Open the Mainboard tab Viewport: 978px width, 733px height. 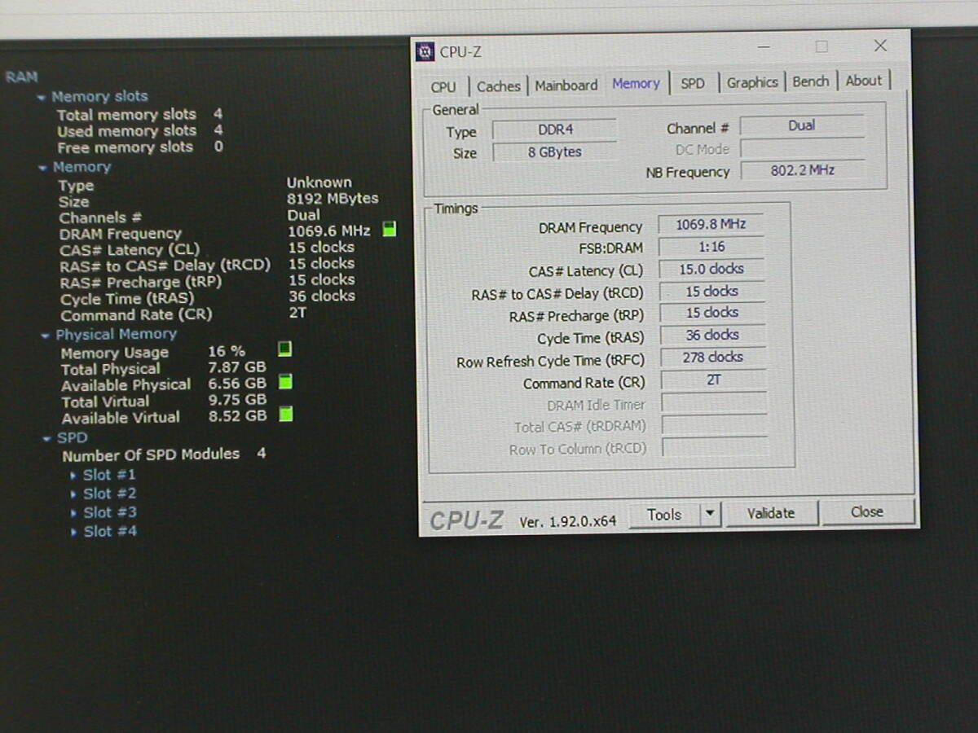click(x=566, y=86)
